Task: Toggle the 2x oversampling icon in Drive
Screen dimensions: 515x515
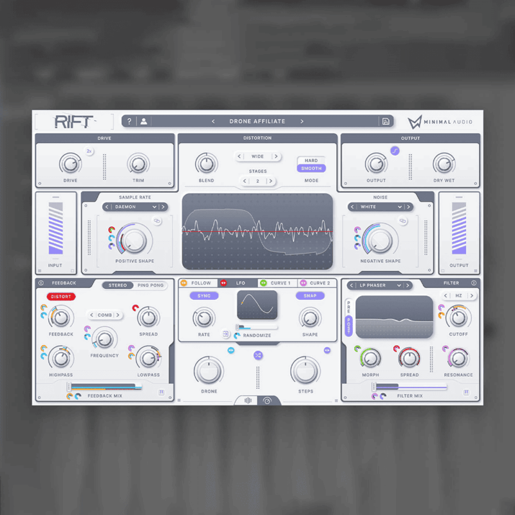Action: 89,151
